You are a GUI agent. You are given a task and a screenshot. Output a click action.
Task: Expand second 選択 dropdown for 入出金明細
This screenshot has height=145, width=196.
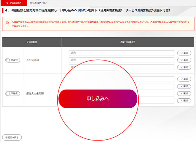click(184, 60)
